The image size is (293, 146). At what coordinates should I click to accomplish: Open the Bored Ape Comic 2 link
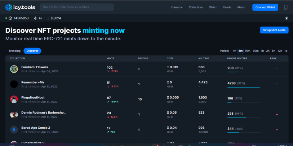click(x=36, y=128)
